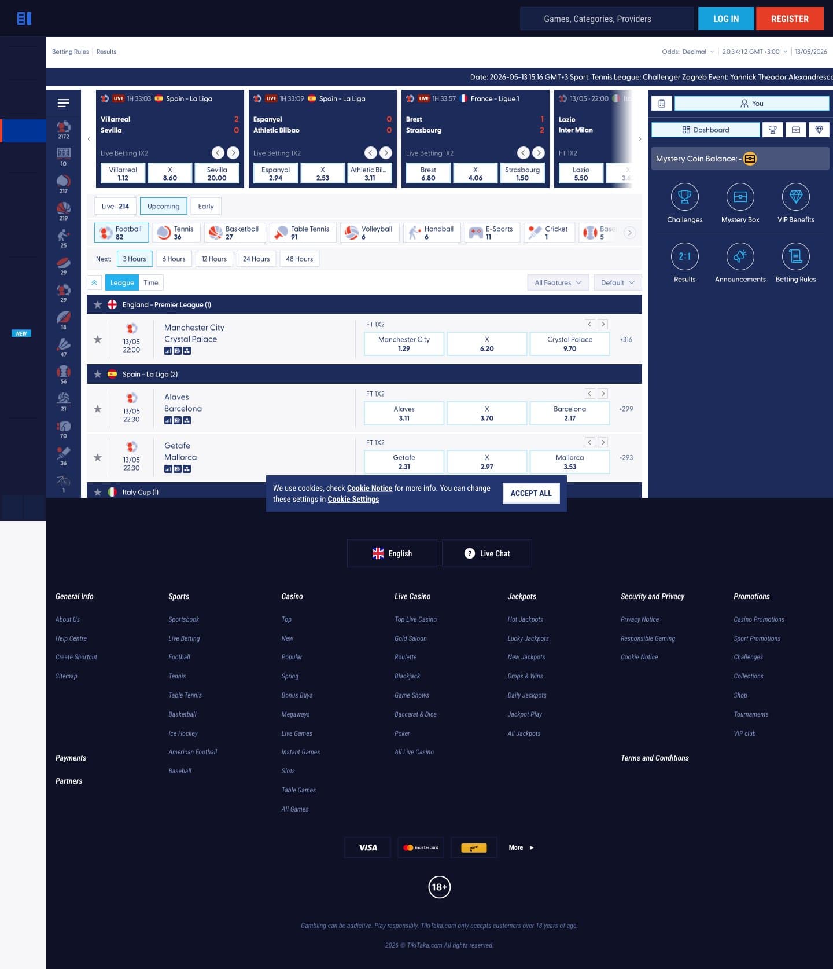
Task: Open live stream icon for Alaves match
Action: 178,420
